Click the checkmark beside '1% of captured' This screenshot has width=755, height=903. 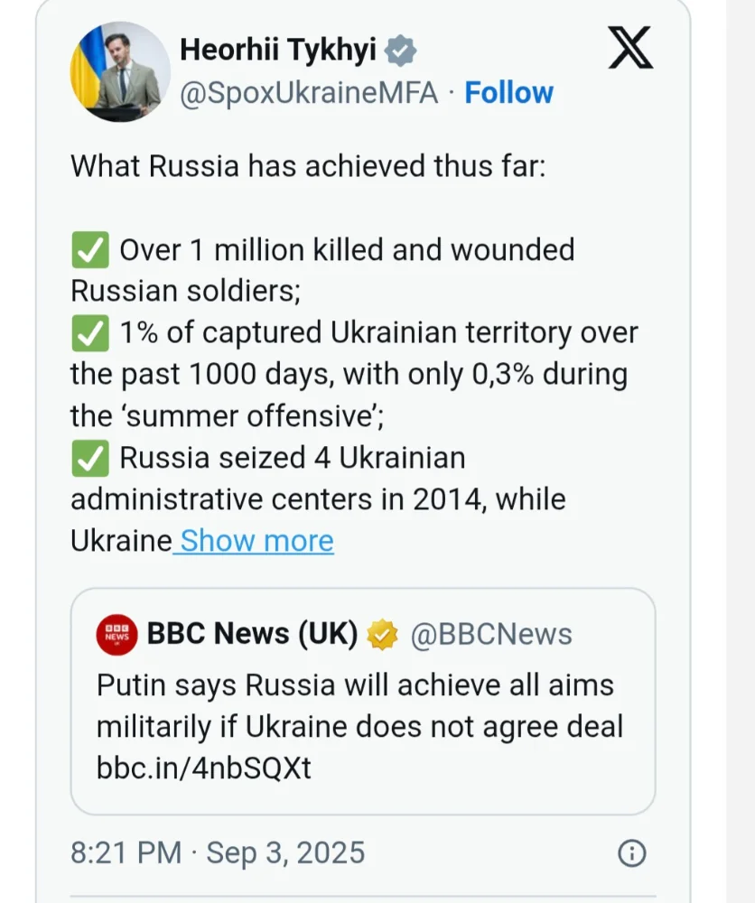89,333
